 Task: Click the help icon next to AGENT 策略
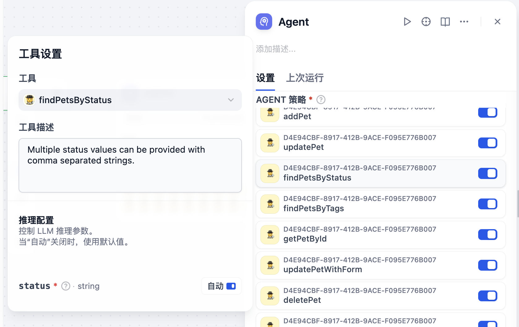(321, 100)
